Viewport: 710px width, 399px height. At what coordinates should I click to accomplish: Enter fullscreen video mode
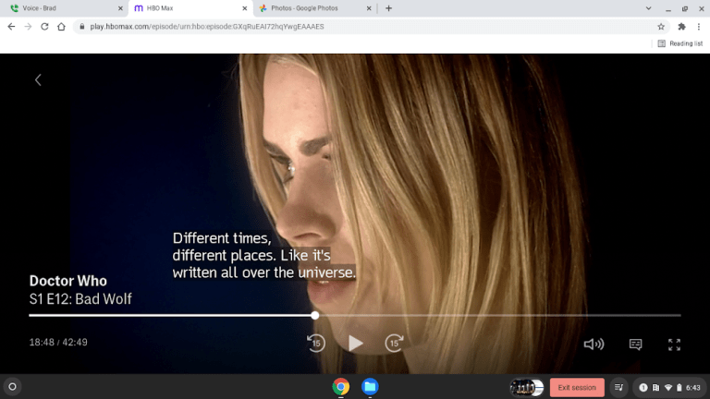(x=675, y=345)
